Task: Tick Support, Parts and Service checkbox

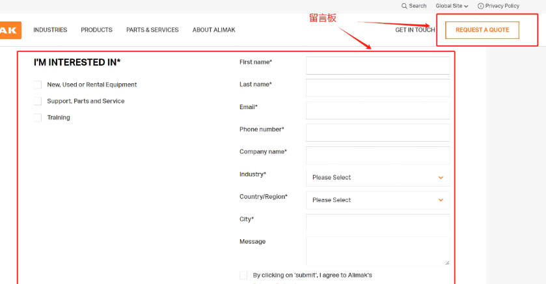Action: point(38,101)
